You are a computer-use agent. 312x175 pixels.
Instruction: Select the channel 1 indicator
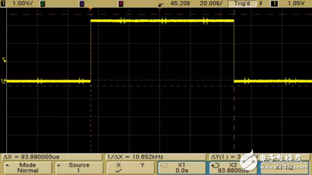3,3
